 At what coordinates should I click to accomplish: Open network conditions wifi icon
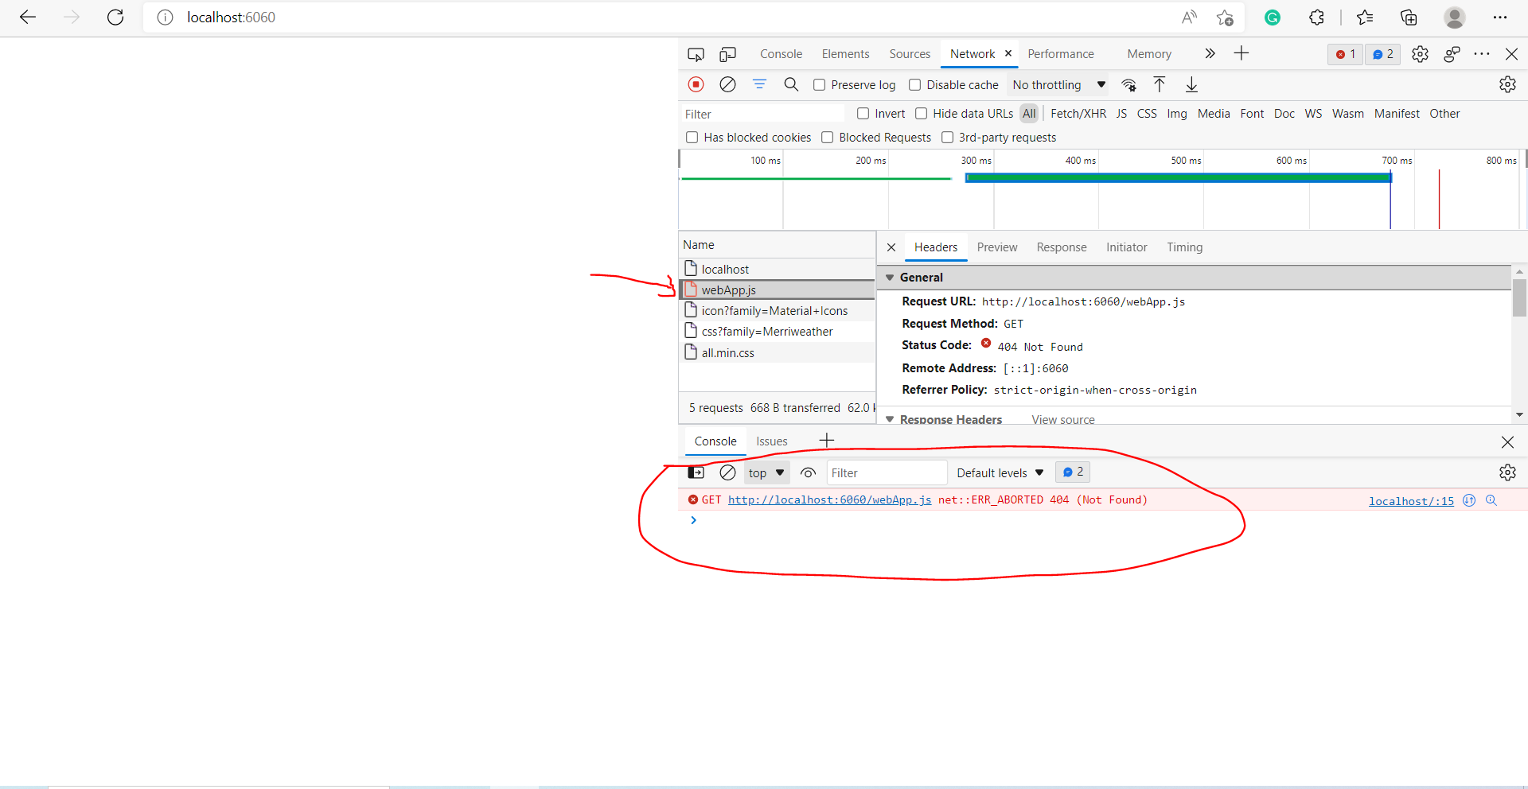(x=1128, y=85)
